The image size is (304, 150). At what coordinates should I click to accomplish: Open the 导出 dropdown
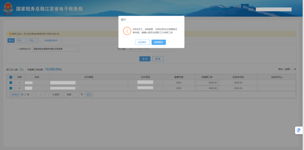click(33, 40)
